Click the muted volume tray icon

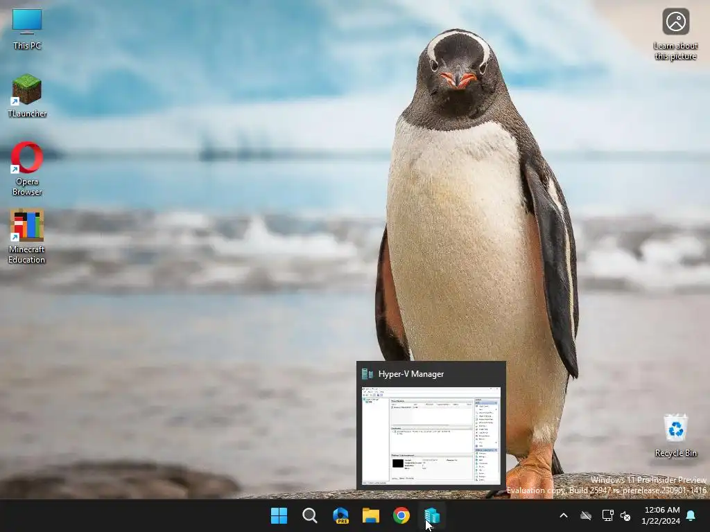[x=626, y=515]
